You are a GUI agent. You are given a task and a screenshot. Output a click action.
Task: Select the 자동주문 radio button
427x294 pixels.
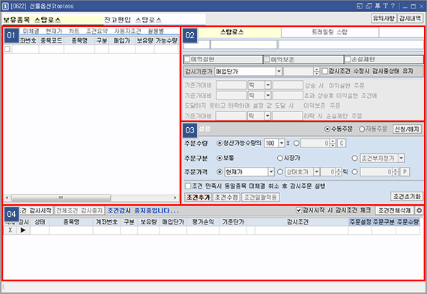pyautogui.click(x=362, y=129)
